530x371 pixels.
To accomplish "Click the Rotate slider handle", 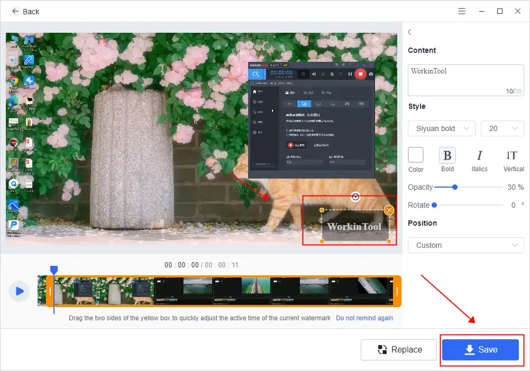I will (x=434, y=205).
